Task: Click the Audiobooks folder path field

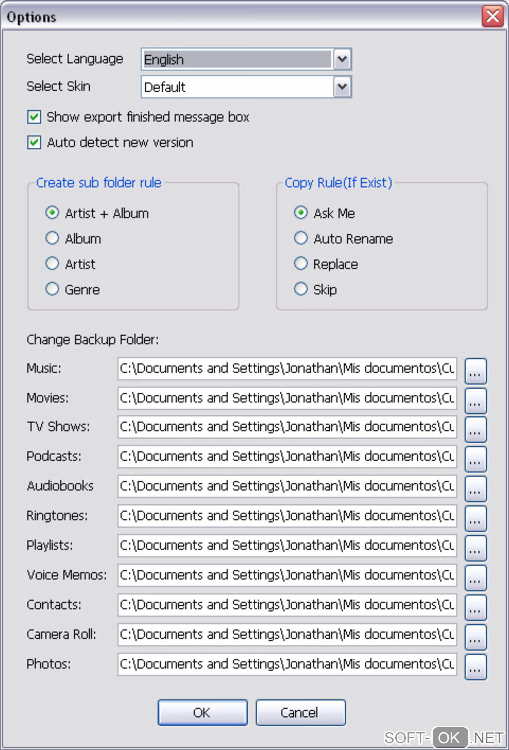Action: point(287,486)
